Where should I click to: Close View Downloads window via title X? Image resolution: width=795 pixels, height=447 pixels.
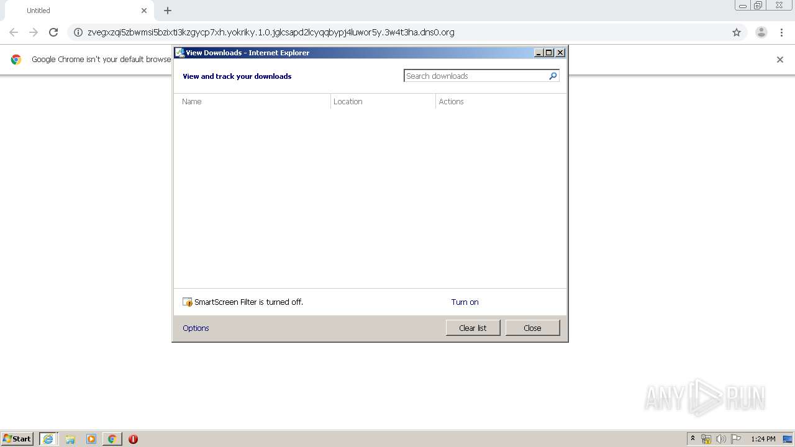coord(560,53)
